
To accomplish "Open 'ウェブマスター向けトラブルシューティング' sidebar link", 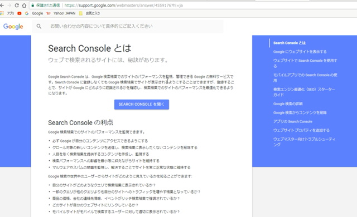I will [304, 142].
